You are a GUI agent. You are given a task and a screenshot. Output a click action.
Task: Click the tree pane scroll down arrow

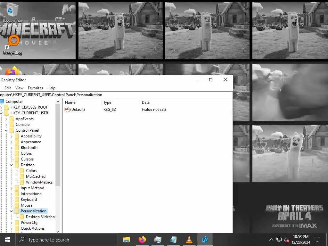point(58,231)
